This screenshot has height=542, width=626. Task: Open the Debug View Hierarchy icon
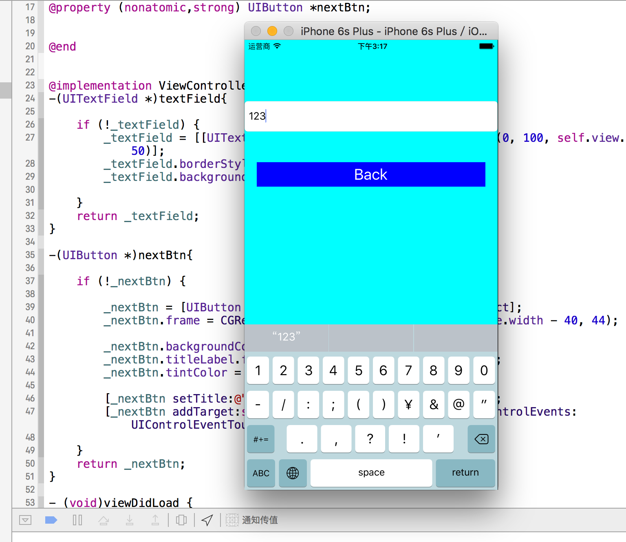point(181,520)
